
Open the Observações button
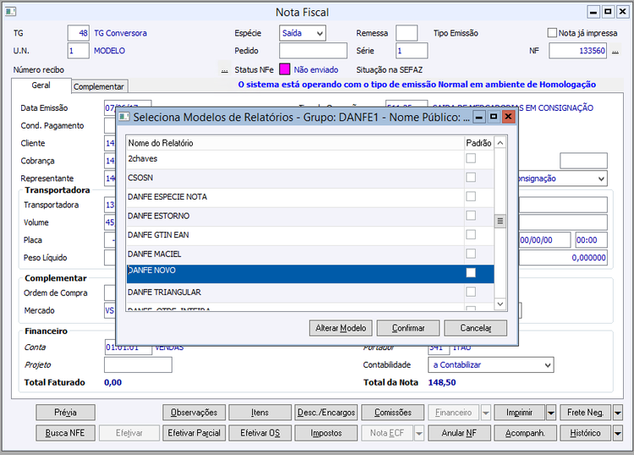coord(194,413)
